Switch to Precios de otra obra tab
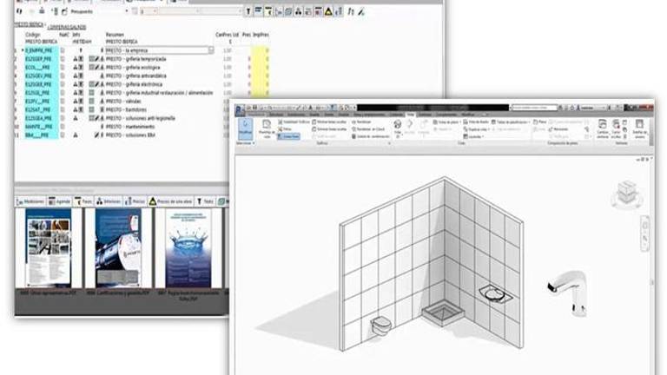 point(170,201)
